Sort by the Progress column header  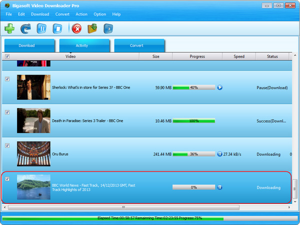coord(197,56)
